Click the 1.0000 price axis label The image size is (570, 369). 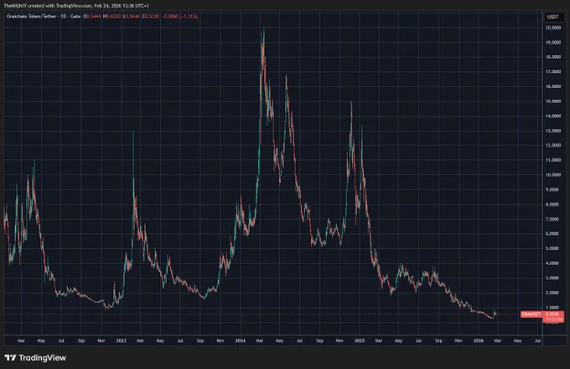click(x=553, y=307)
